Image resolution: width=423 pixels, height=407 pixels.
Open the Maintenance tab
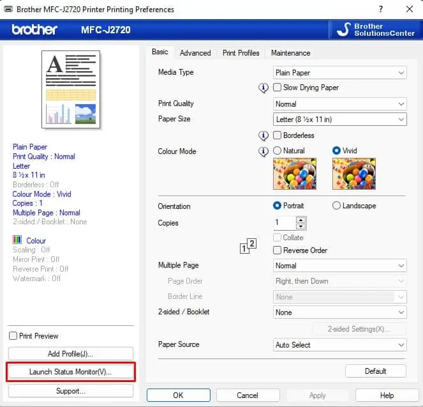point(290,53)
